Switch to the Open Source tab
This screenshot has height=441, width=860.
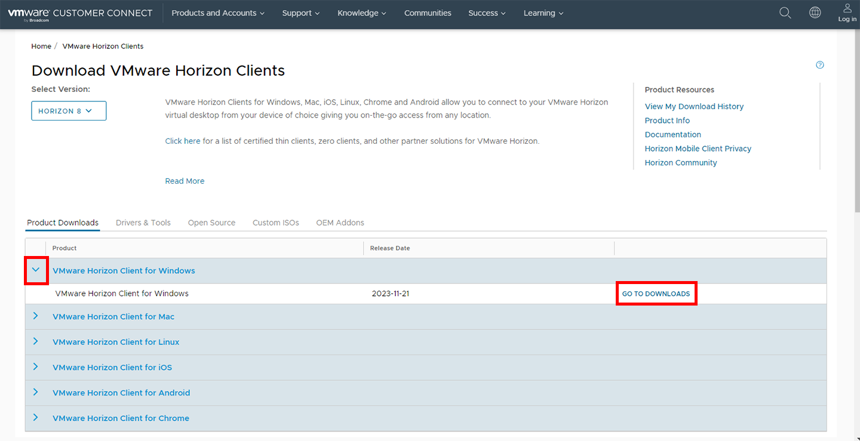pos(211,223)
